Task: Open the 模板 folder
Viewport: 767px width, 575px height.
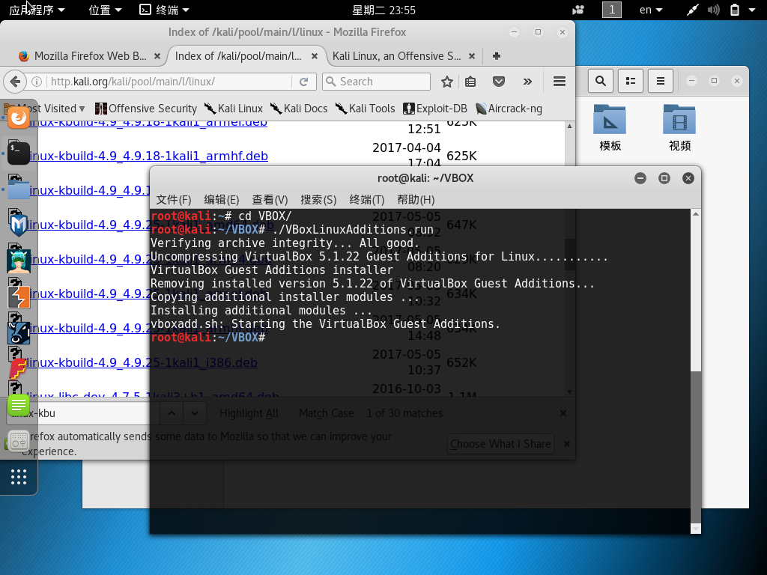Action: [610, 128]
